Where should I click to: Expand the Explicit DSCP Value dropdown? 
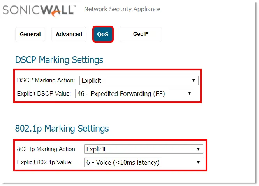pos(134,94)
